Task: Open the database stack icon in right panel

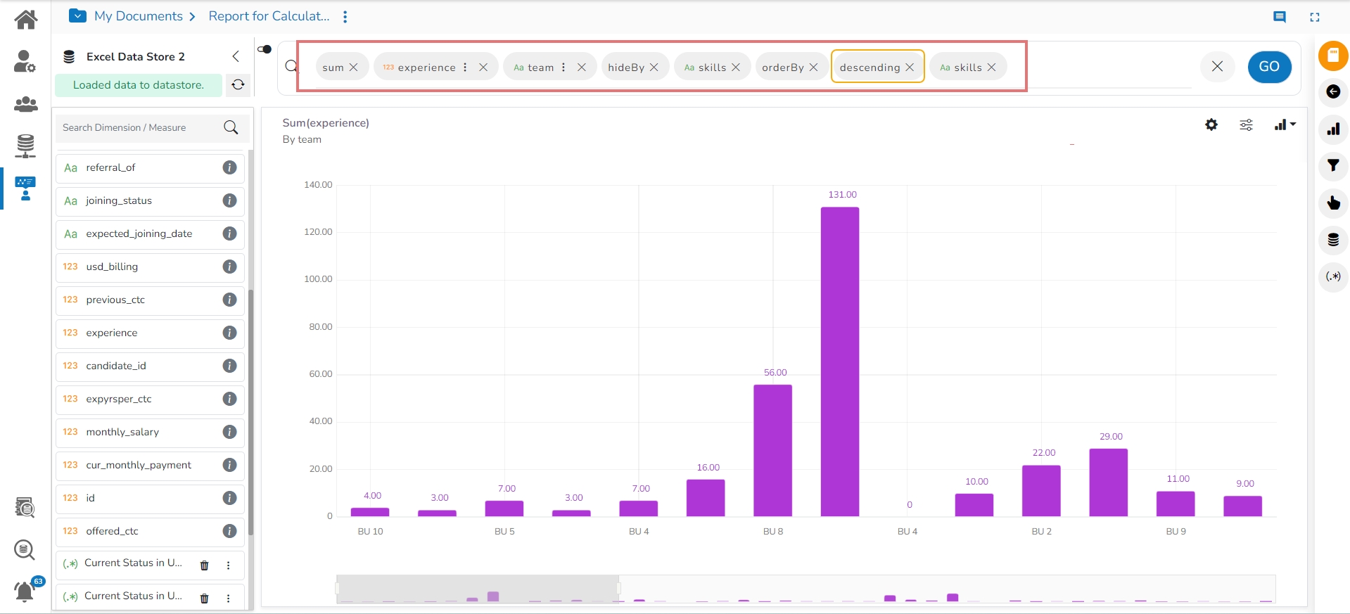Action: pyautogui.click(x=1333, y=240)
